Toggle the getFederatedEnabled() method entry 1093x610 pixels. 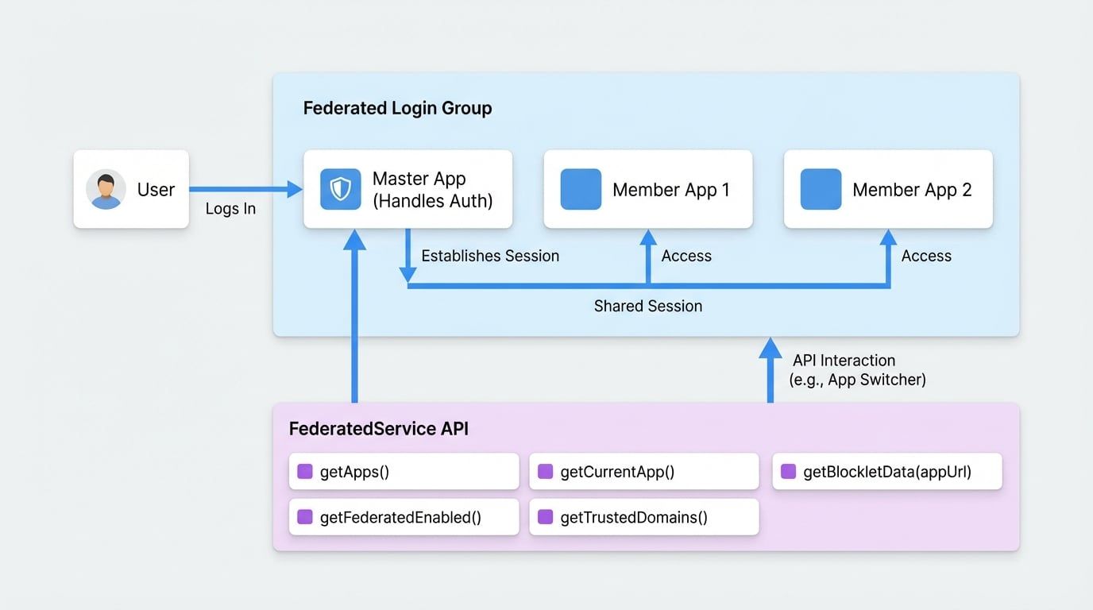tap(404, 517)
